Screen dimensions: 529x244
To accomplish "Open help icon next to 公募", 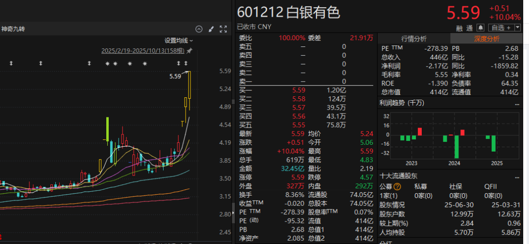I will 397,187.
